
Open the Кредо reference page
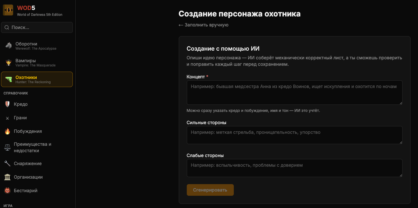(37, 104)
